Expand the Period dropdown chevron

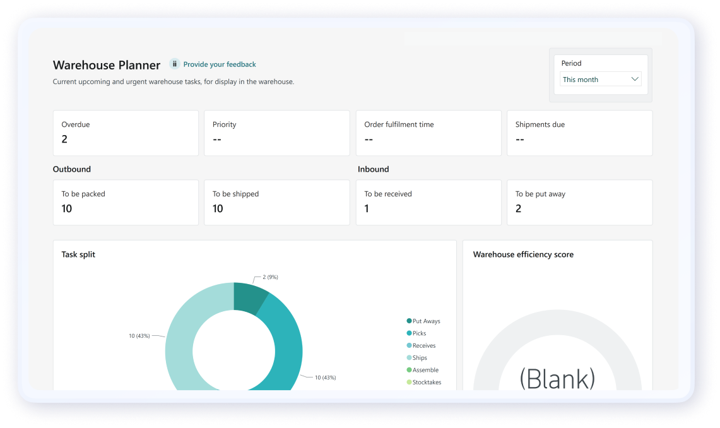pyautogui.click(x=635, y=80)
